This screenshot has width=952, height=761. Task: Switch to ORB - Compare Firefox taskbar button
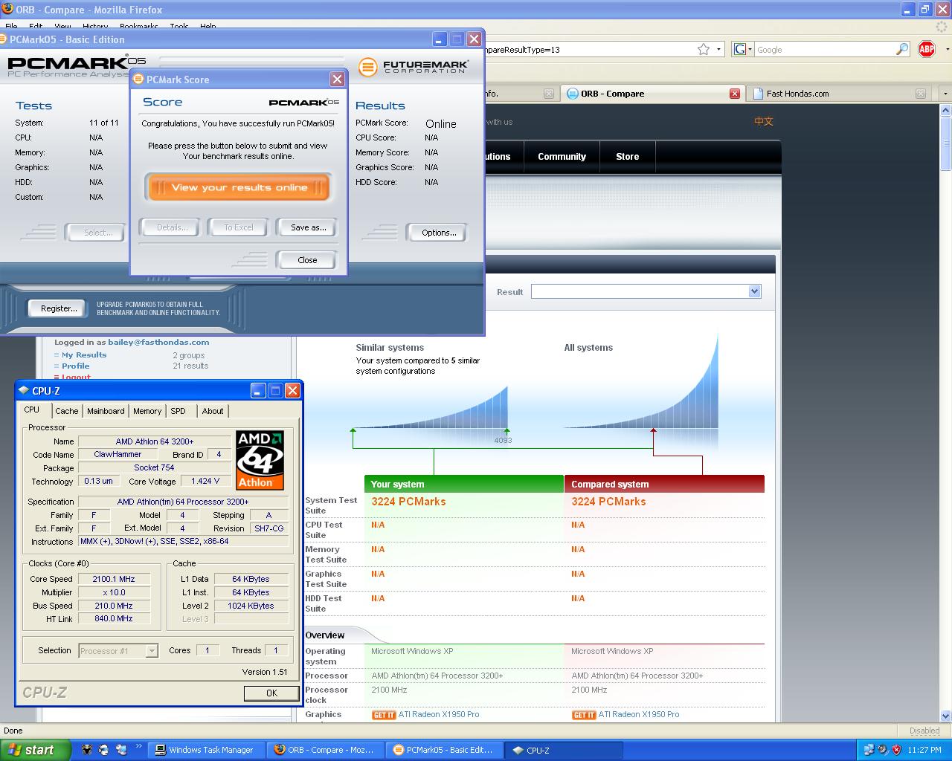click(x=327, y=750)
